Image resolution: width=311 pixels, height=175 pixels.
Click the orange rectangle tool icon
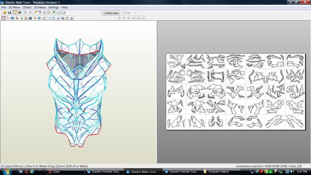(x=26, y=18)
